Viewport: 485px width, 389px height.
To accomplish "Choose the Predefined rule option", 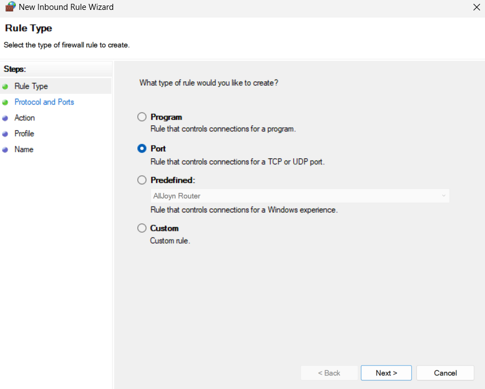I will coord(142,180).
